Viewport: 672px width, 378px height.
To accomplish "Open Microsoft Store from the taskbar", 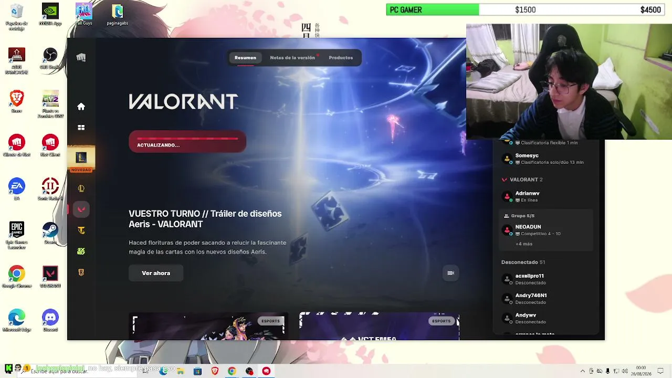I will pyautogui.click(x=197, y=371).
